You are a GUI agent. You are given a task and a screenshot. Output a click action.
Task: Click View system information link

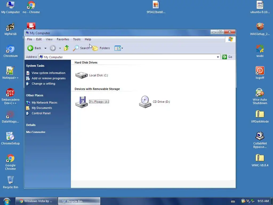(49, 73)
